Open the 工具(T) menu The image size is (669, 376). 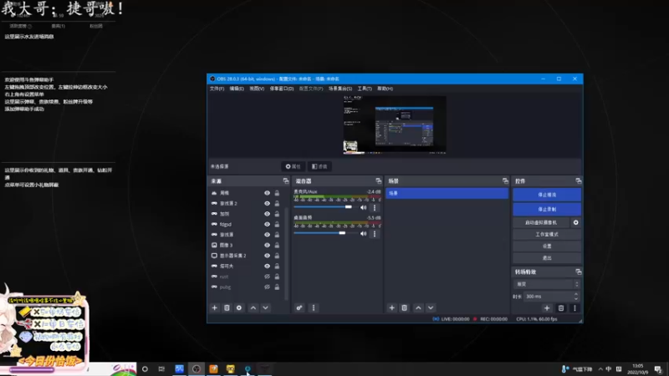365,89
